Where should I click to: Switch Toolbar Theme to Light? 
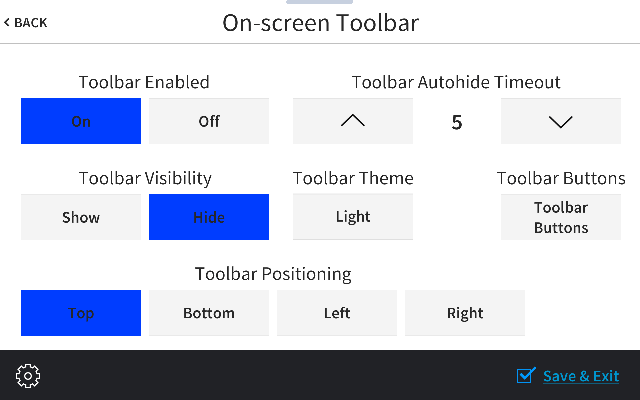(x=352, y=217)
